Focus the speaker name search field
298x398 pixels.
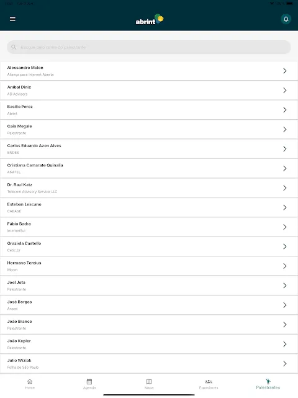tap(149, 47)
